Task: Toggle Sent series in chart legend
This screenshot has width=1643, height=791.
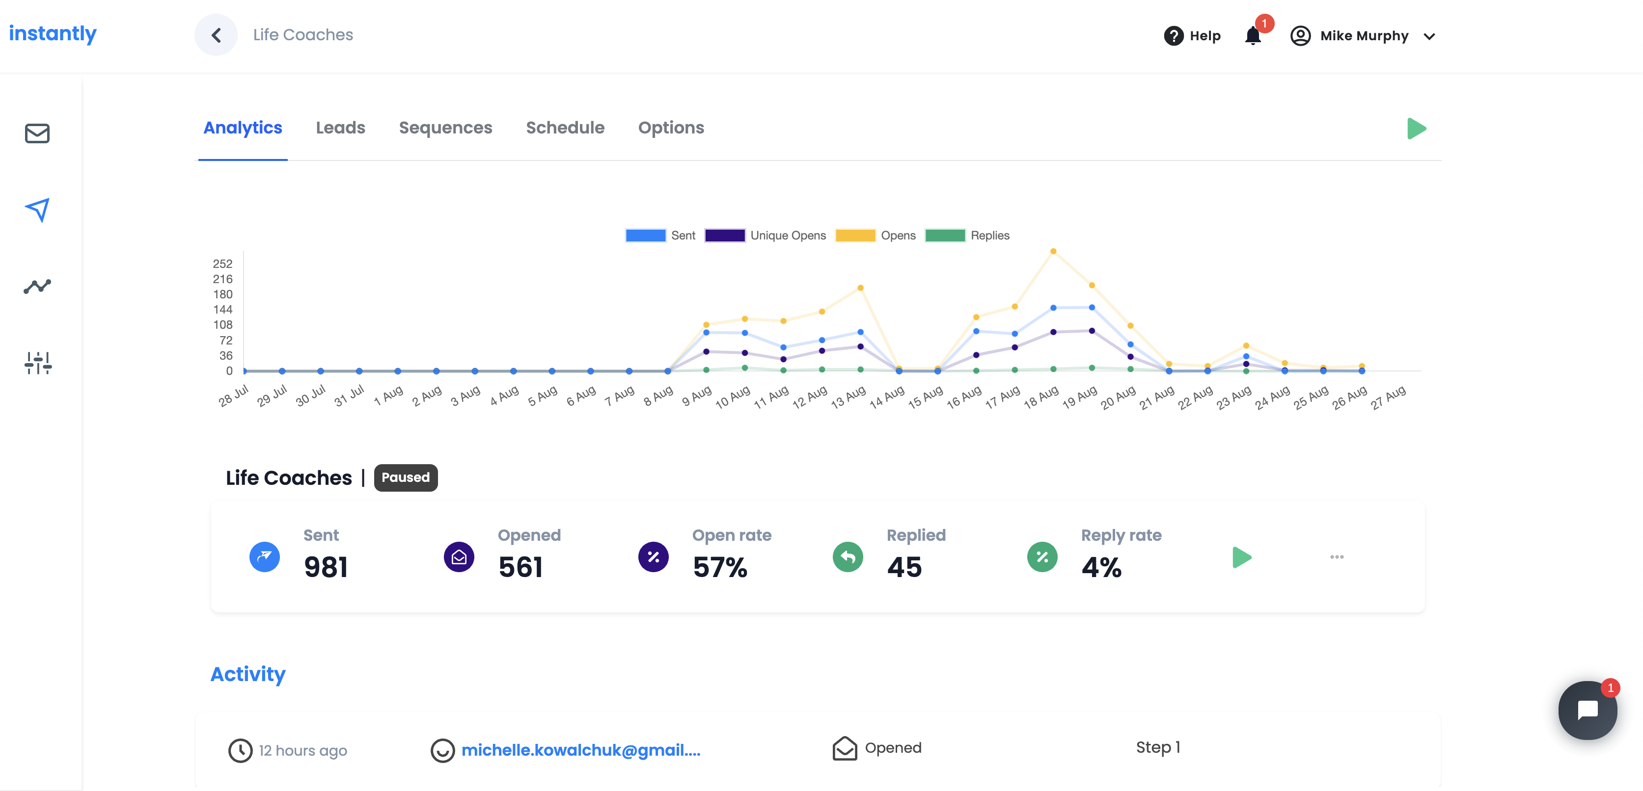Action: point(645,235)
